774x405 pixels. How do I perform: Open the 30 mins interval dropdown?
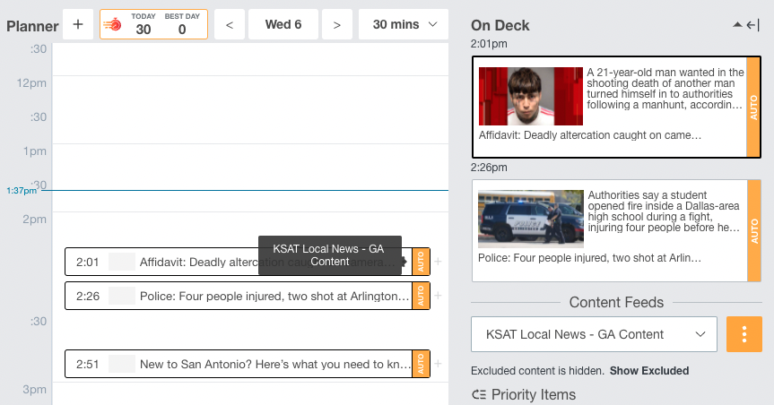point(404,24)
